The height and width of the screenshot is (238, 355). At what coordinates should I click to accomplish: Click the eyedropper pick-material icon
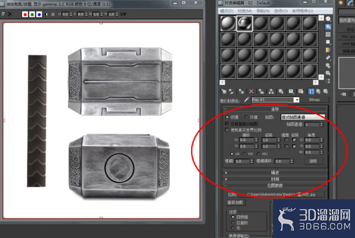(x=246, y=100)
